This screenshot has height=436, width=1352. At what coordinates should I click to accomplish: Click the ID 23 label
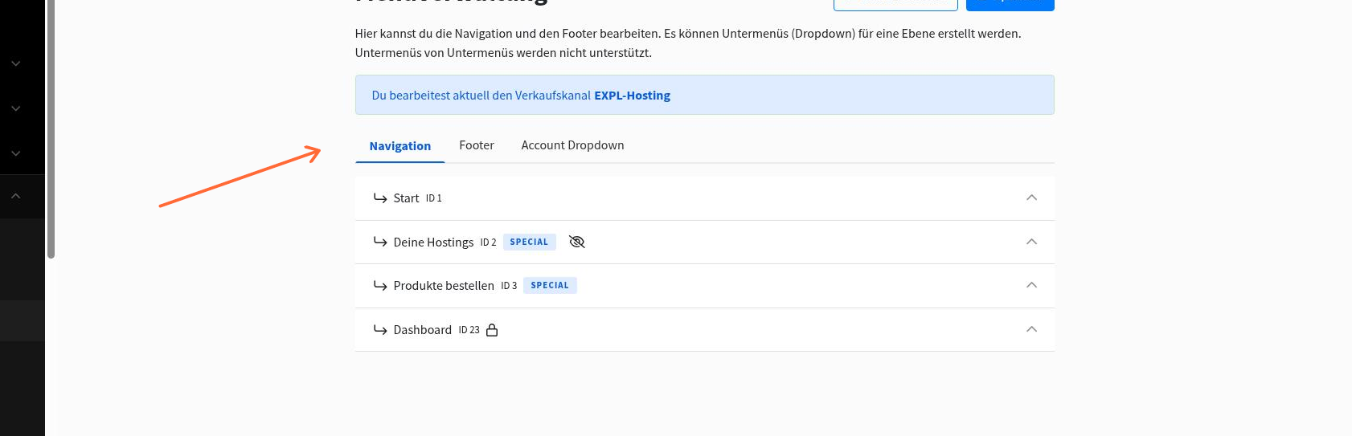(469, 330)
